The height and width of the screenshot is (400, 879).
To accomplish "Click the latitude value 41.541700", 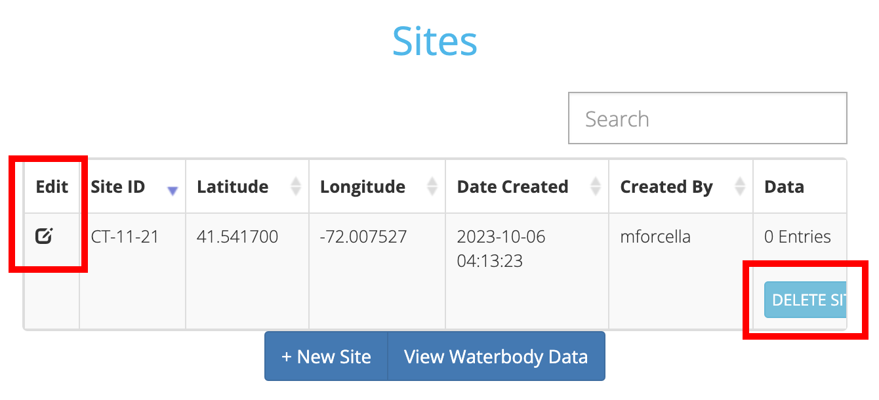I will (x=237, y=237).
